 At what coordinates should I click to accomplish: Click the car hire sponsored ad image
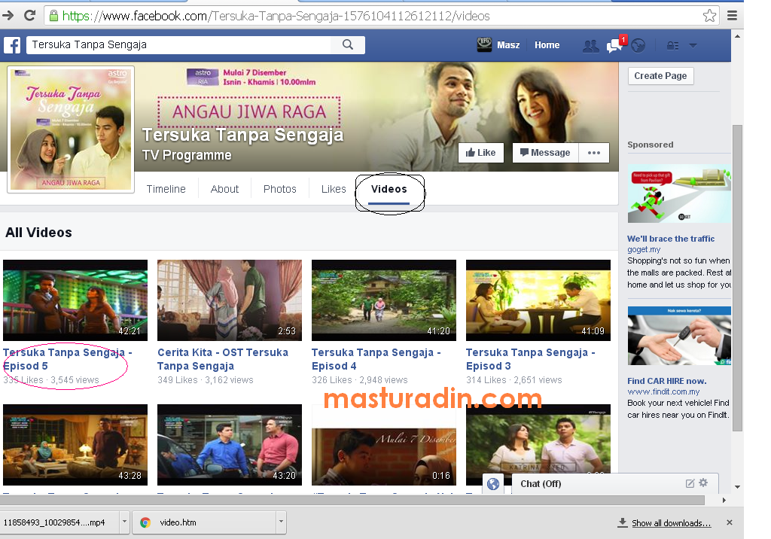[x=679, y=336]
